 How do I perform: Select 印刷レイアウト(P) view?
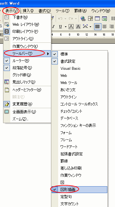(x=27, y=32)
